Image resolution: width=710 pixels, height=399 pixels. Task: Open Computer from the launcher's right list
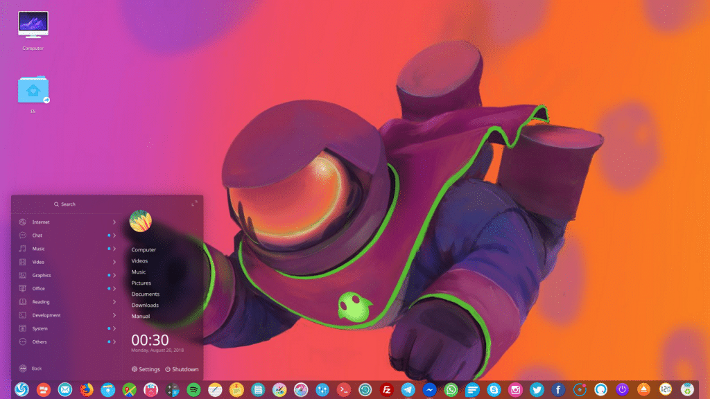[x=144, y=249]
